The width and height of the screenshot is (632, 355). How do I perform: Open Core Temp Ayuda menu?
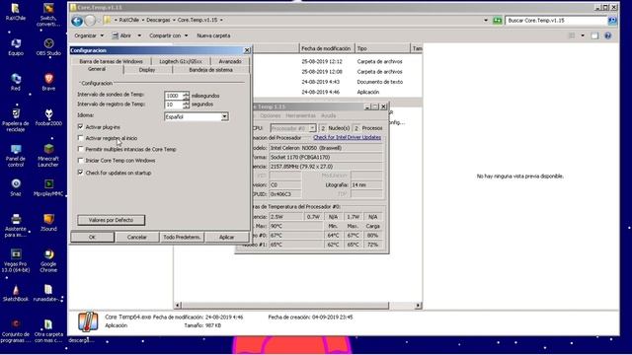(x=328, y=115)
